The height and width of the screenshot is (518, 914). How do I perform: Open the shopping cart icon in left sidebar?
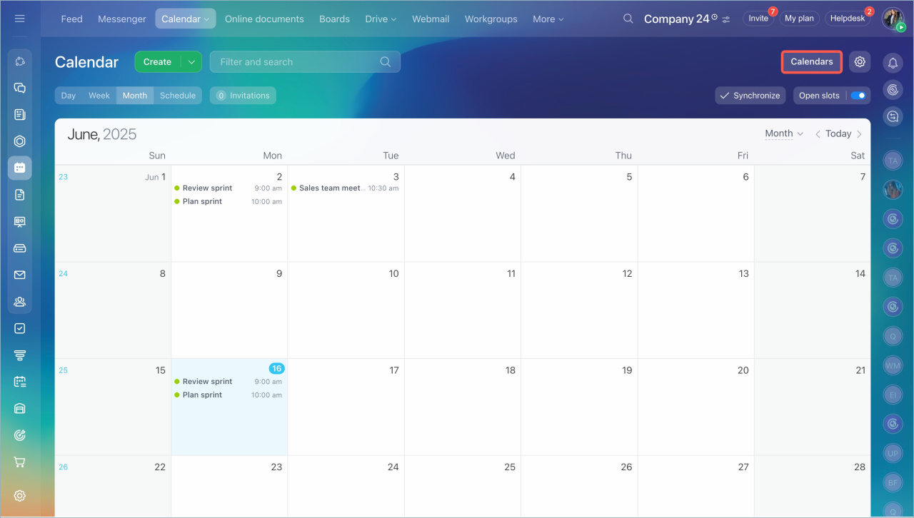coord(20,462)
